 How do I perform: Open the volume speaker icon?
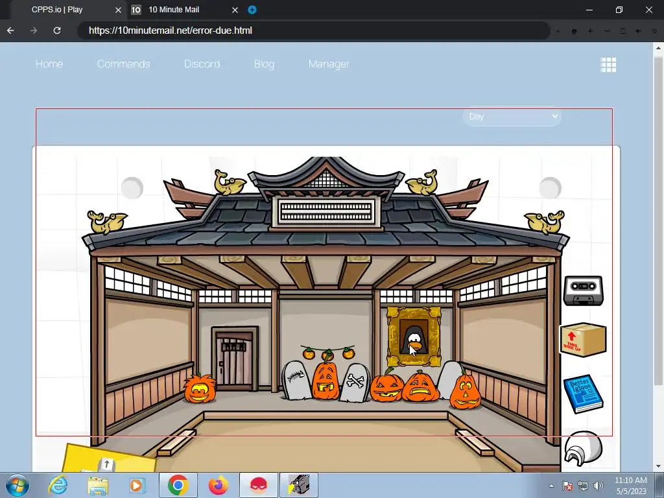pos(599,486)
